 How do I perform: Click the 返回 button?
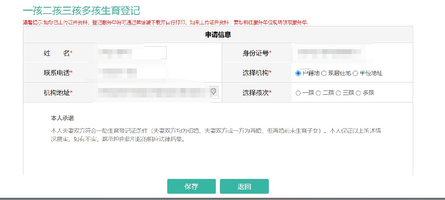coord(244,186)
